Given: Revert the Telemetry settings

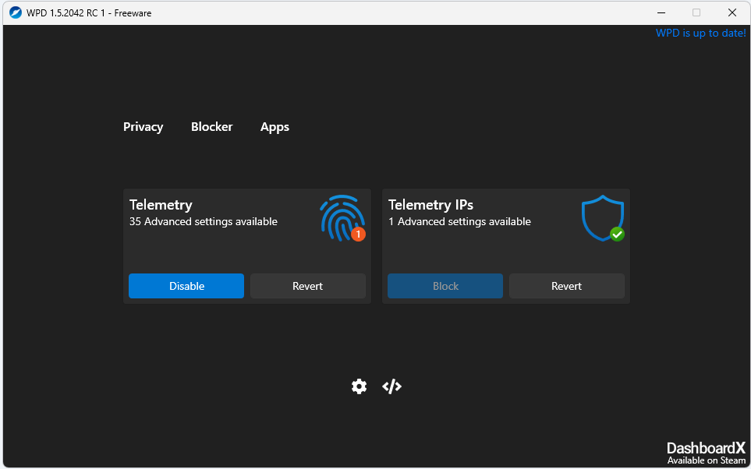Looking at the screenshot, I should (307, 286).
